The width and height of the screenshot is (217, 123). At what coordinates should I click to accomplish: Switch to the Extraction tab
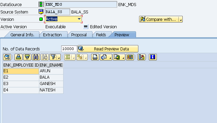(52, 35)
